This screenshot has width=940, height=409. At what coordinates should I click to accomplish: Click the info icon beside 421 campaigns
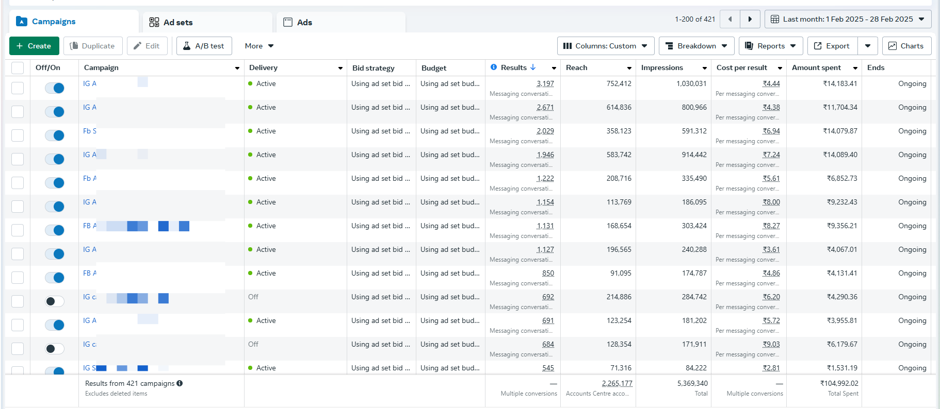tap(180, 383)
